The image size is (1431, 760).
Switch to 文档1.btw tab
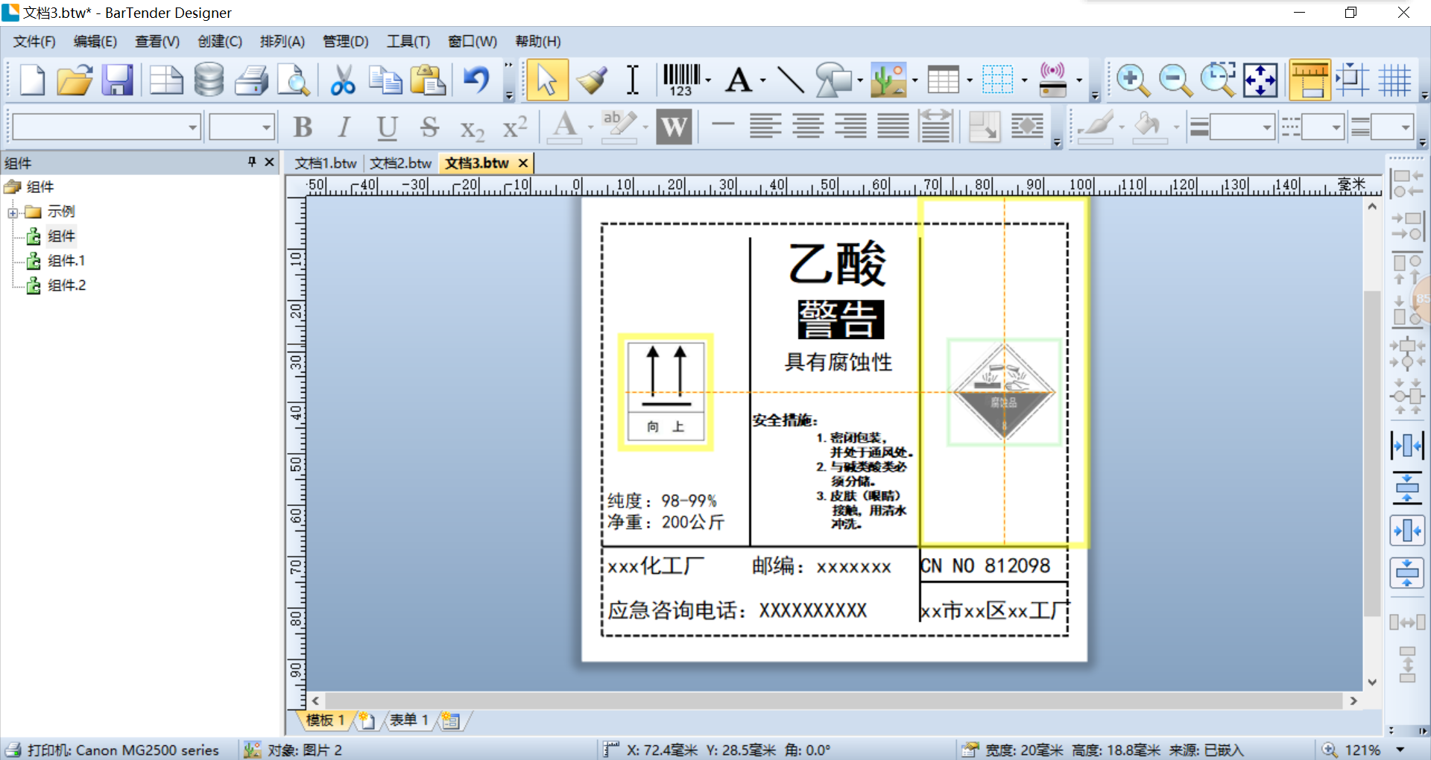point(326,163)
